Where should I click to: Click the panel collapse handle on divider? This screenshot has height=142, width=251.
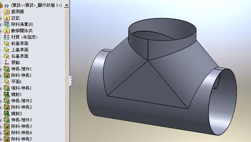(x=71, y=81)
